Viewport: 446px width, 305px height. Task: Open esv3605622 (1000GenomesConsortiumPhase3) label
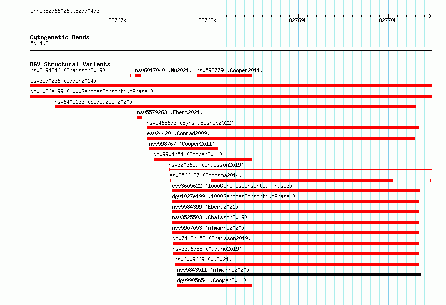click(232, 186)
